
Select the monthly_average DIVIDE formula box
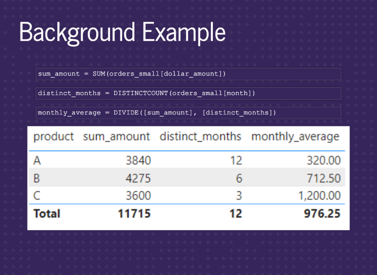(188, 113)
